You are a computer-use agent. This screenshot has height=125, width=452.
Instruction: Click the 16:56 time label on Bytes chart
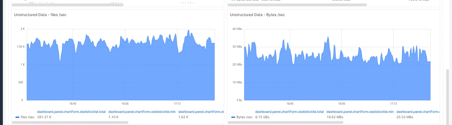click(x=342, y=104)
